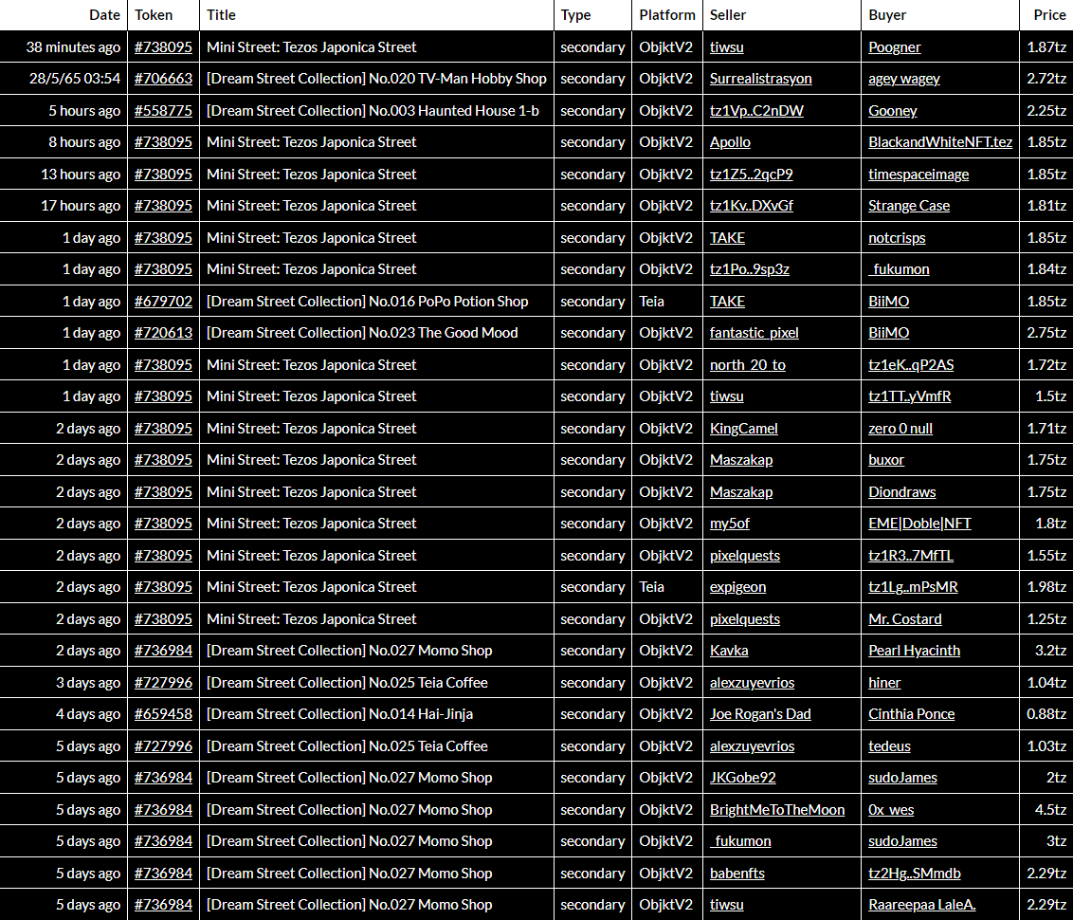The width and height of the screenshot is (1073, 920).
Task: Open buyer Mr. Costard profile
Action: coord(904,618)
